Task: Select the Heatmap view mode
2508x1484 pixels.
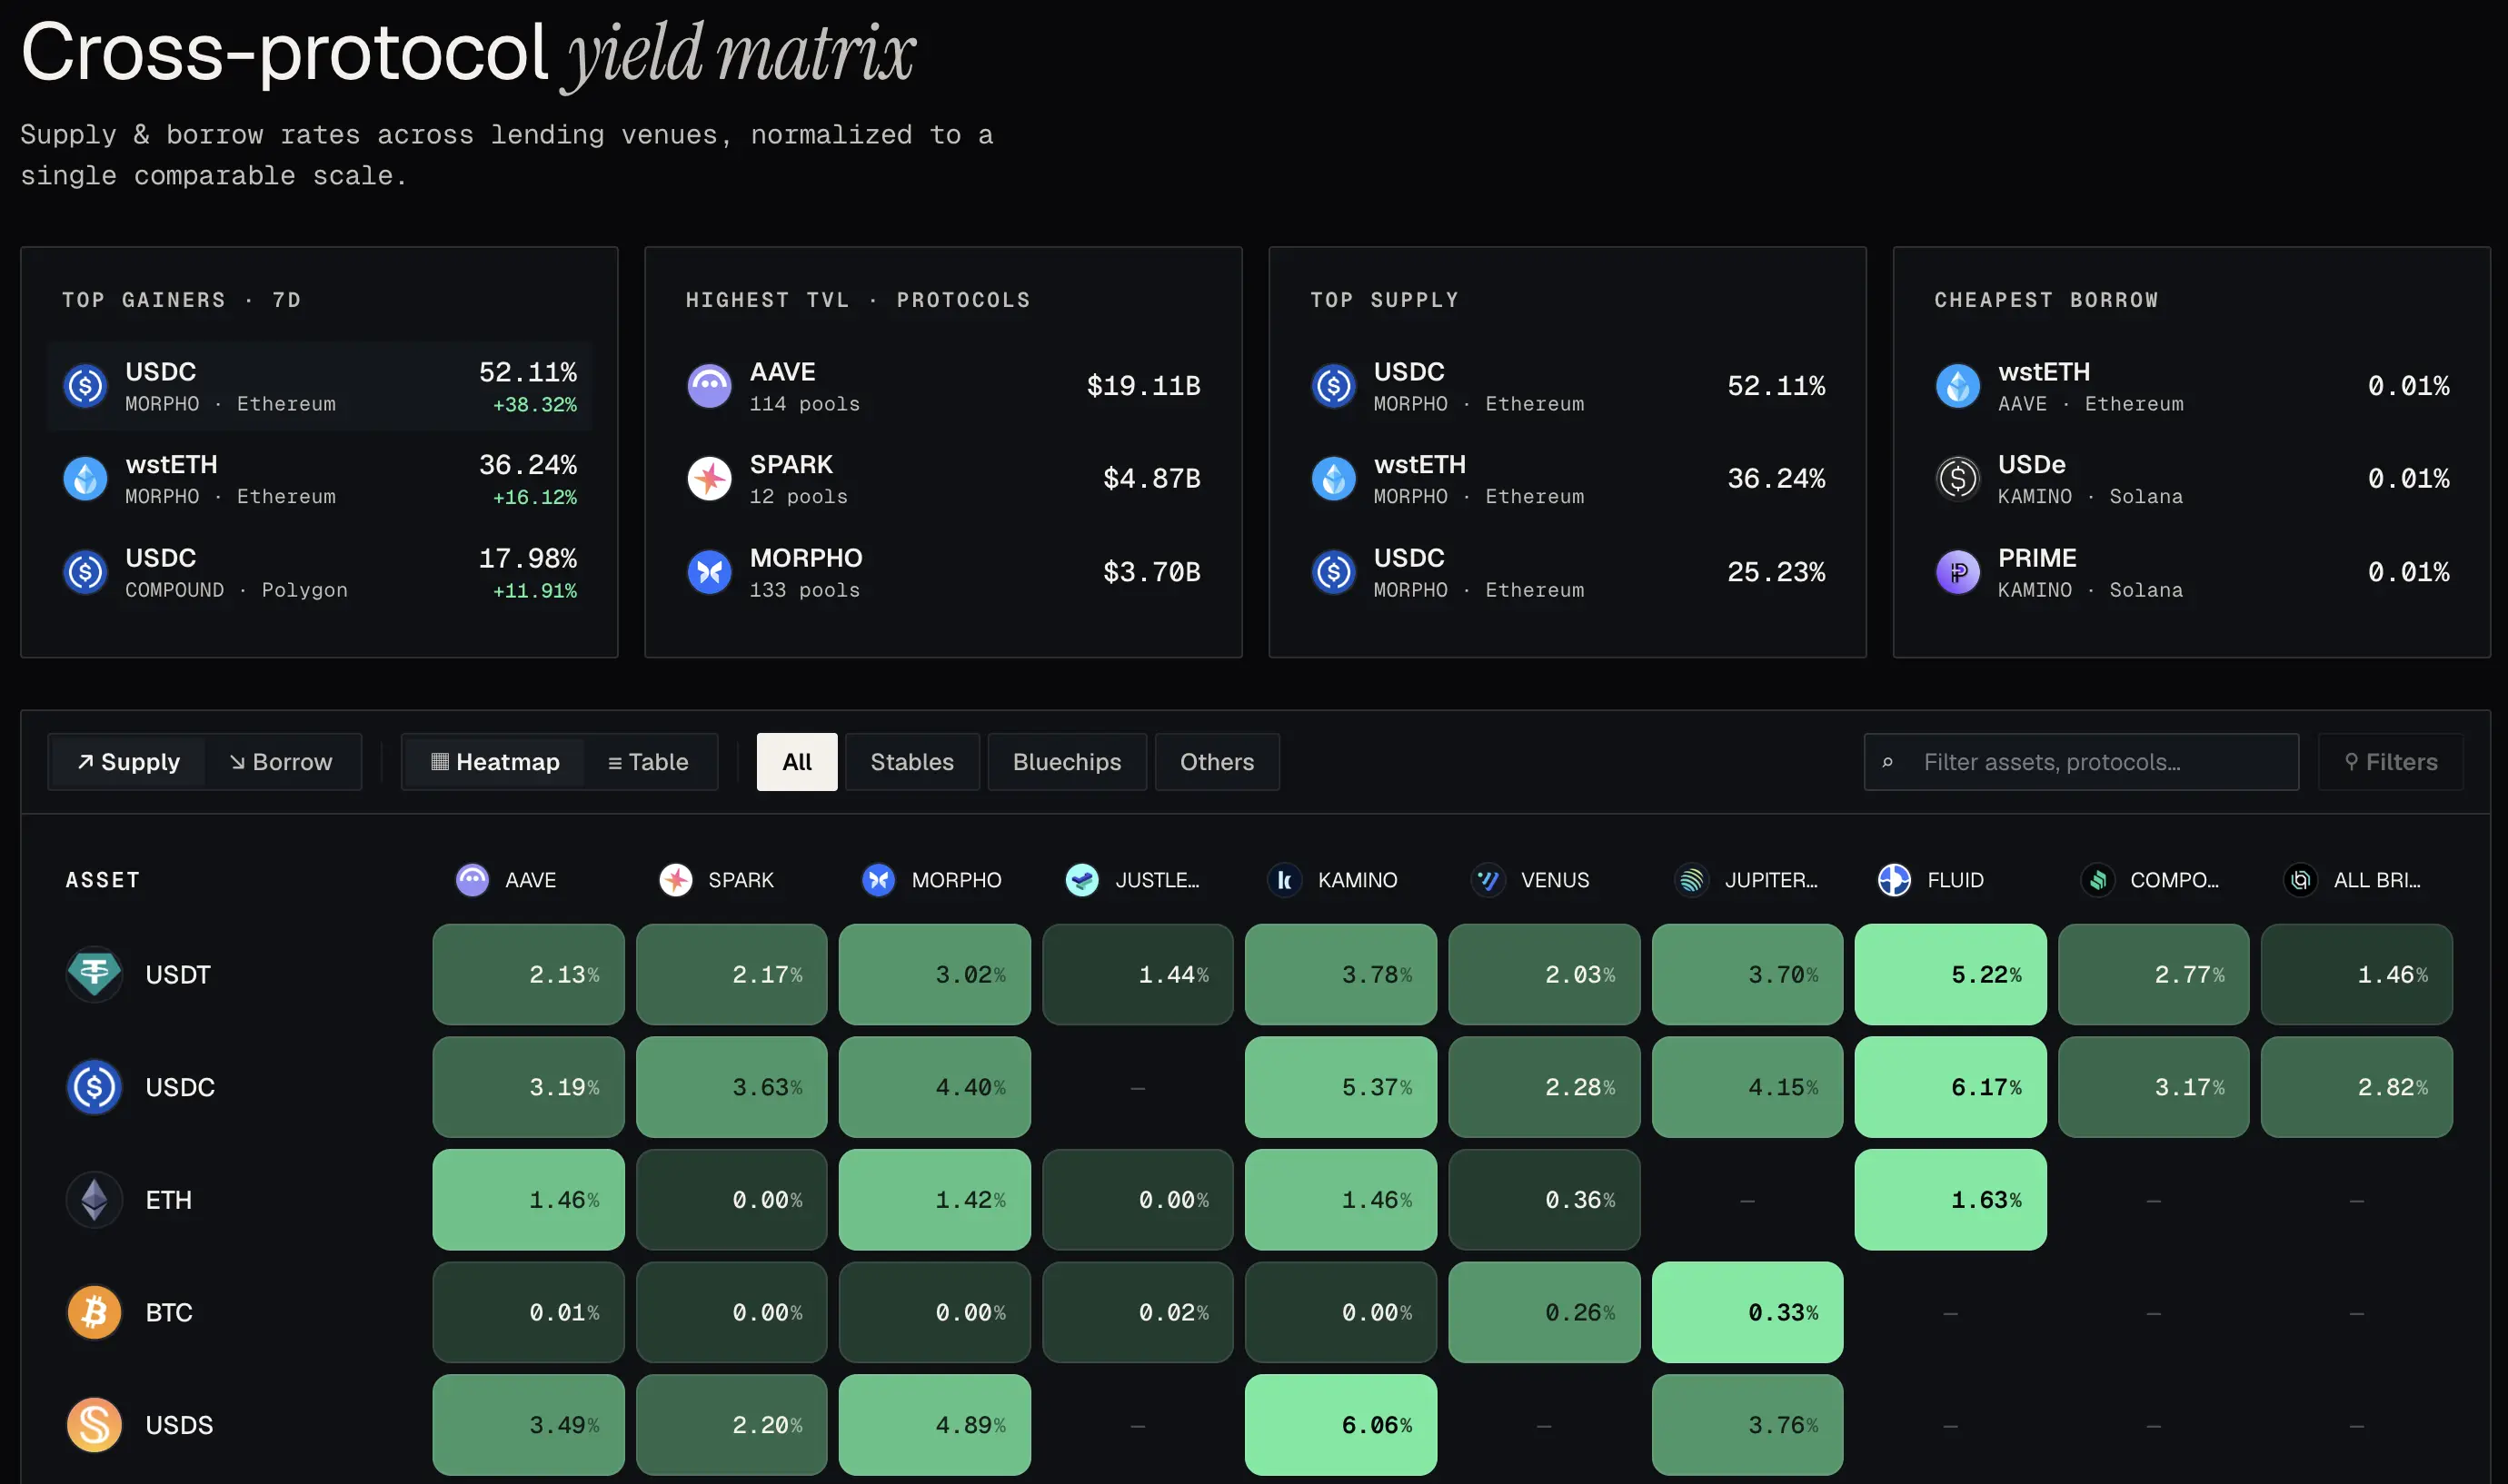Action: [495, 762]
